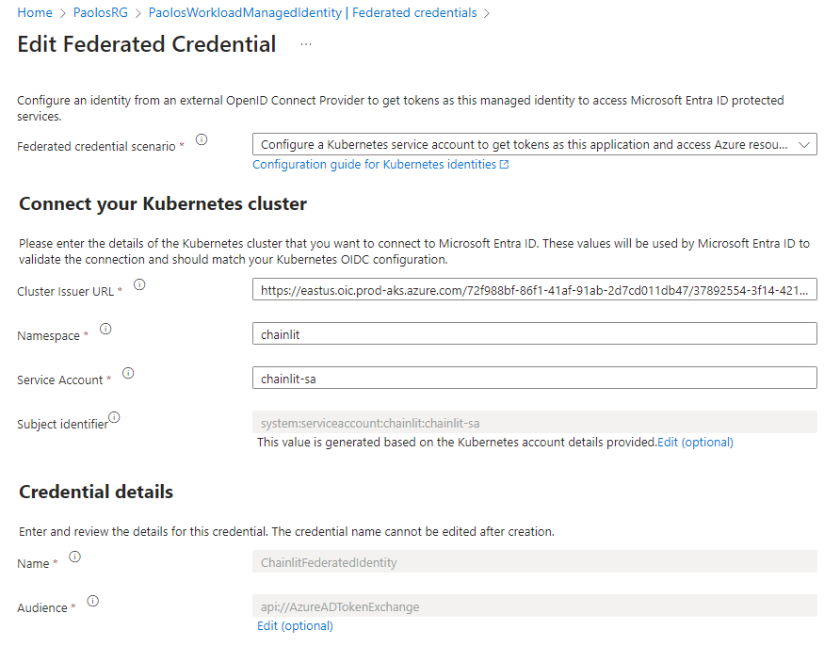
Task: Open PaolosWorkloadManagedIdentity Federated credentials breadcrumb
Action: tap(313, 13)
